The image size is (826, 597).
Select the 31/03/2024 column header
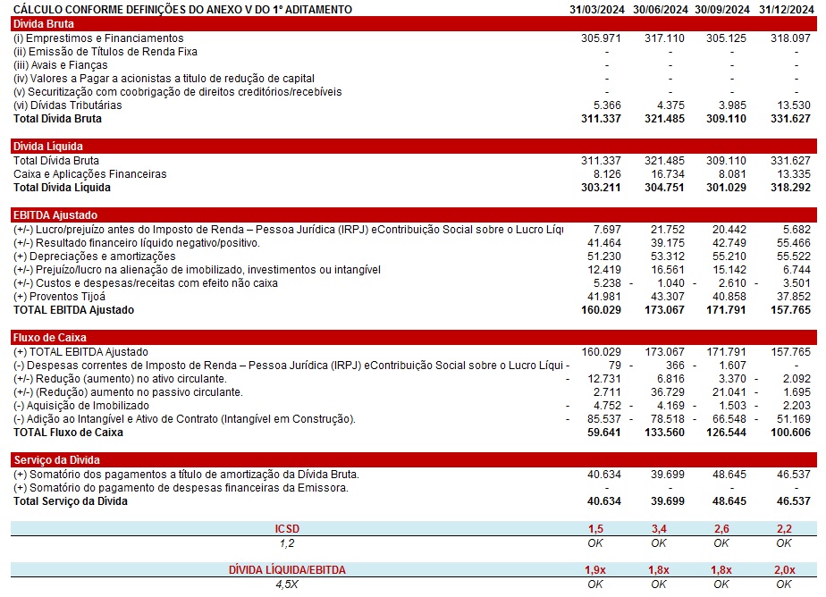click(597, 10)
